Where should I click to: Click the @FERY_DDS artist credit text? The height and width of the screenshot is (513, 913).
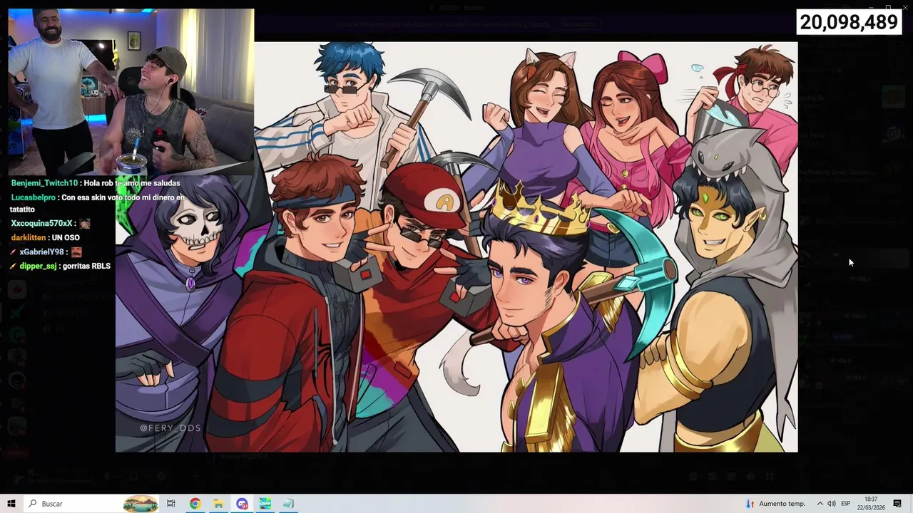[x=170, y=428]
